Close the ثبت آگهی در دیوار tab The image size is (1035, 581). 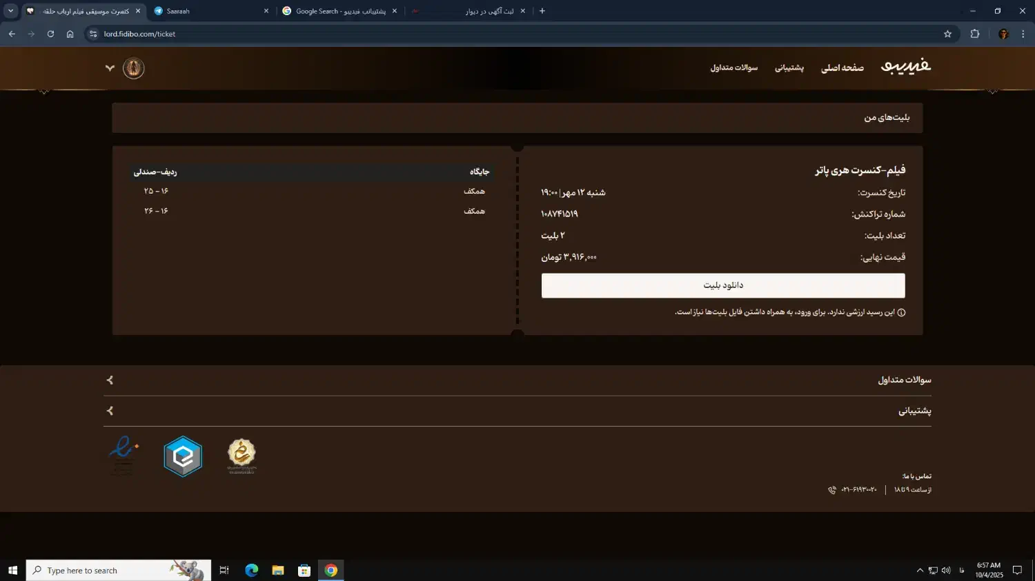click(523, 11)
